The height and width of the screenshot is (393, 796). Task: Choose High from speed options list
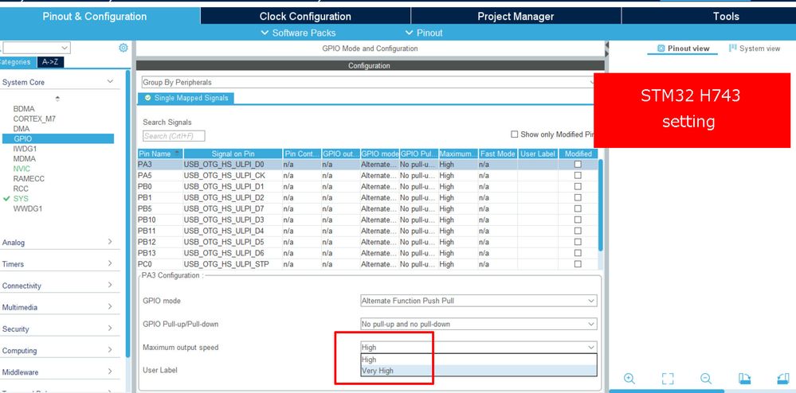479,360
